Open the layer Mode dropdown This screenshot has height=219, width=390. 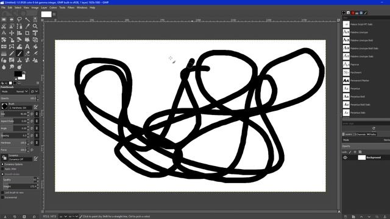pyautogui.click(x=366, y=140)
